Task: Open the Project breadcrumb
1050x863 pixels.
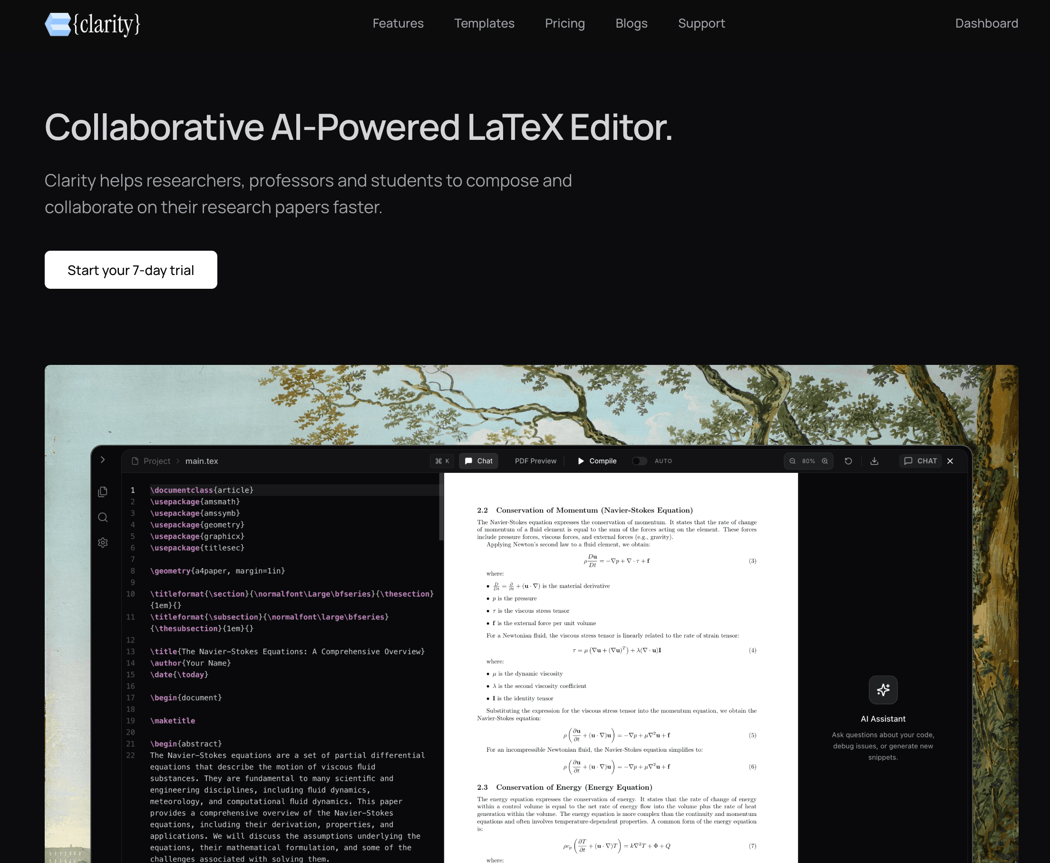Action: pyautogui.click(x=156, y=461)
